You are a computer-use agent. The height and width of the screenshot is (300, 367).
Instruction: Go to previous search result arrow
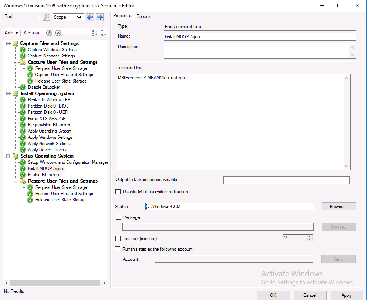(x=90, y=17)
